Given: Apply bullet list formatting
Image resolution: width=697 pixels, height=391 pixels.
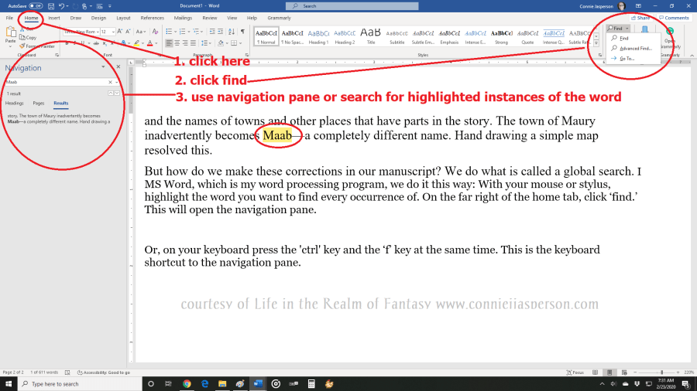Looking at the screenshot, I should [170, 32].
